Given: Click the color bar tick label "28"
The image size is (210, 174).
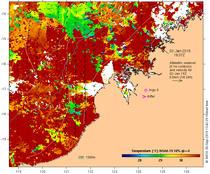Looking at the screenshot, I should 140,160.
